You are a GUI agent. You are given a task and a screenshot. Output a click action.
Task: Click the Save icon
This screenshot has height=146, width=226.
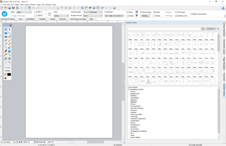(10, 8)
